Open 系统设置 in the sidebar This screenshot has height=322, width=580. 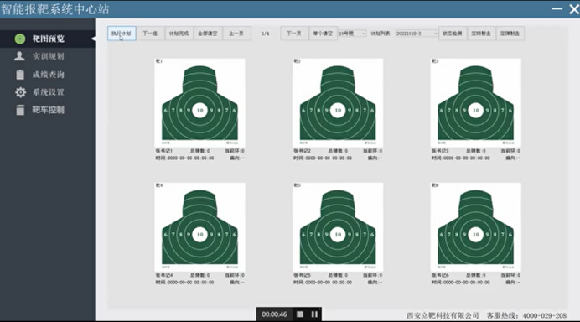(47, 92)
